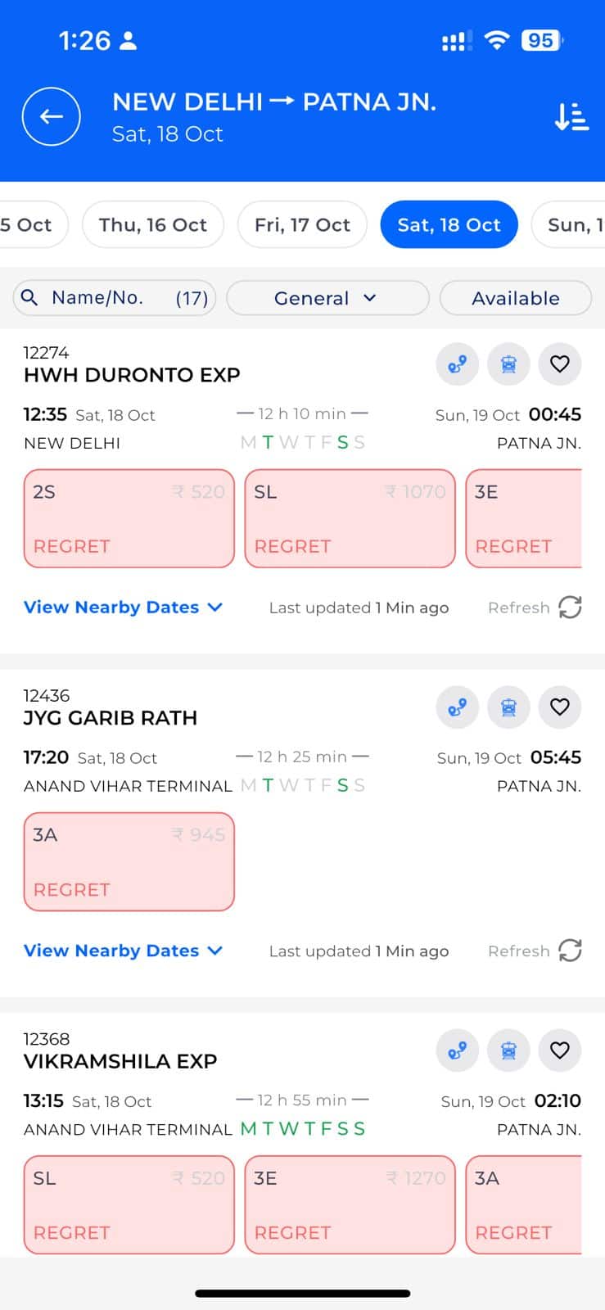Tap train icon for Vikramshila Exp
This screenshot has height=1310, width=605.
tap(508, 1050)
